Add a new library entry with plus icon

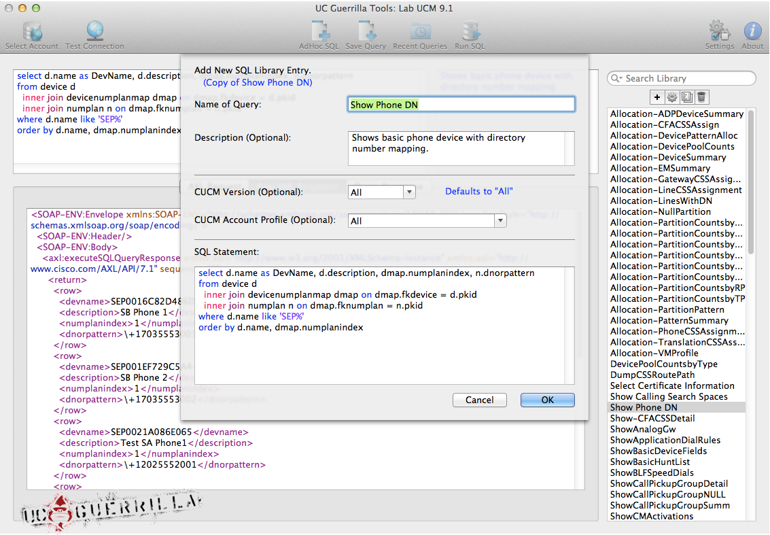tap(657, 97)
